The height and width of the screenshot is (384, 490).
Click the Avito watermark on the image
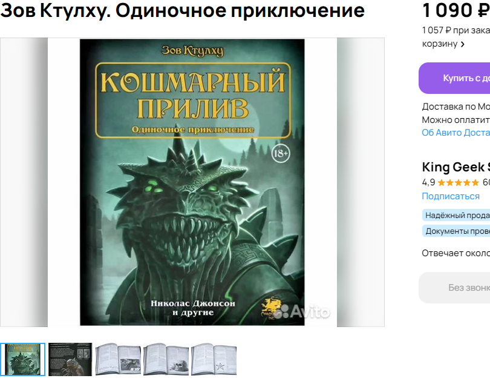(302, 312)
